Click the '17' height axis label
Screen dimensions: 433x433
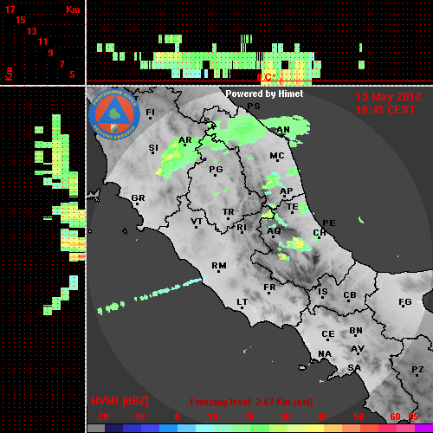10,10
